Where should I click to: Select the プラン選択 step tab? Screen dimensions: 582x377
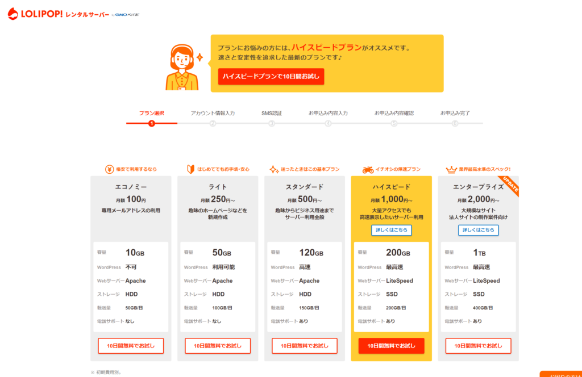pyautogui.click(x=152, y=114)
